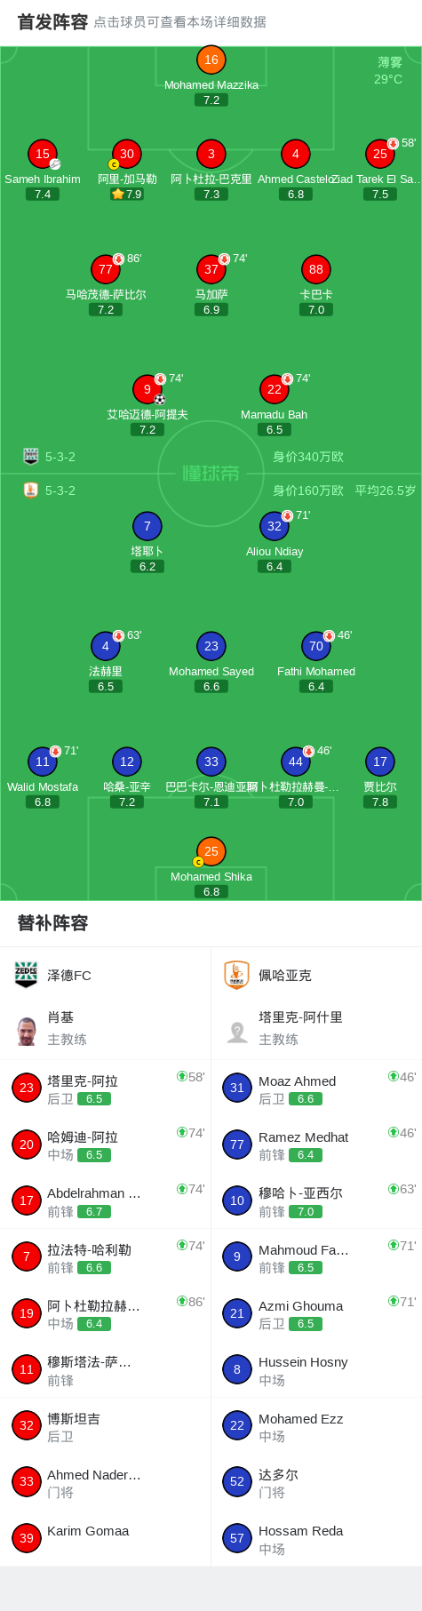This screenshot has height=1611, width=422.
Task: Click 泽德FC team crest in substitutes header
Action: point(26,975)
